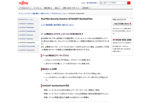Click 業種/業務 in the breadcrumb trail
Screen dimensions: 150x104
pyautogui.click(x=35, y=14)
